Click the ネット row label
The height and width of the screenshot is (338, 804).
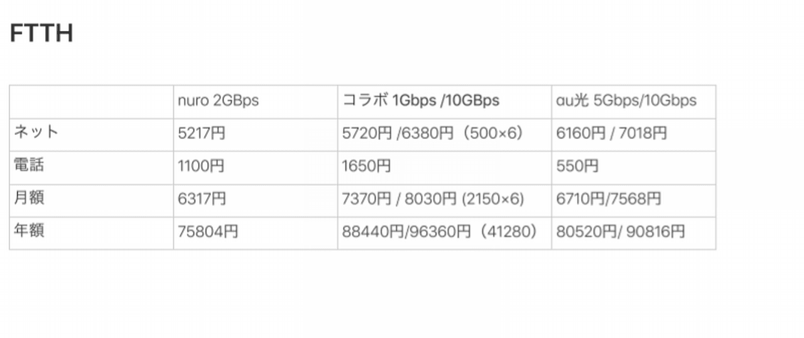(91, 135)
